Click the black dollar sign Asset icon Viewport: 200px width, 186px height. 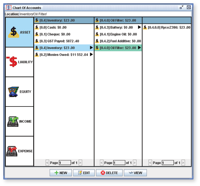[14, 32]
